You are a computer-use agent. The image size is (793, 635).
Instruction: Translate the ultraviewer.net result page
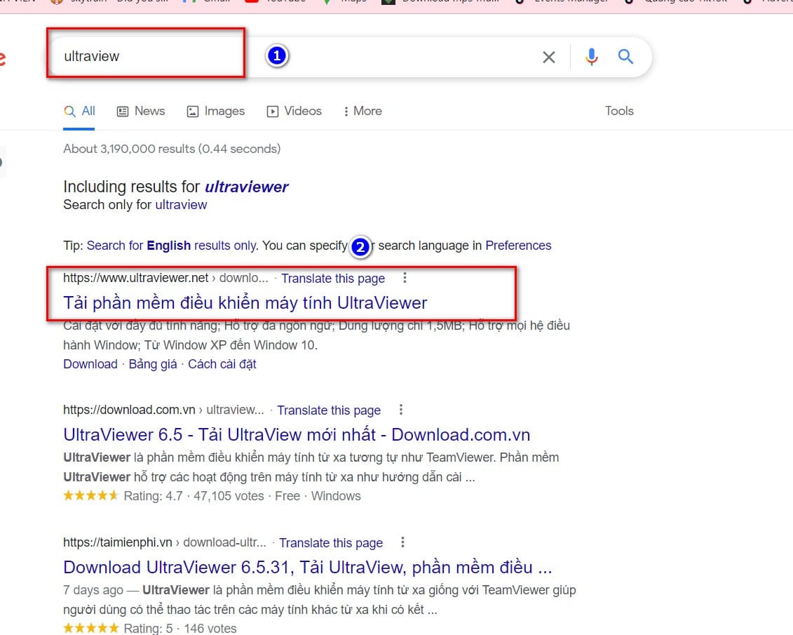[x=333, y=279]
